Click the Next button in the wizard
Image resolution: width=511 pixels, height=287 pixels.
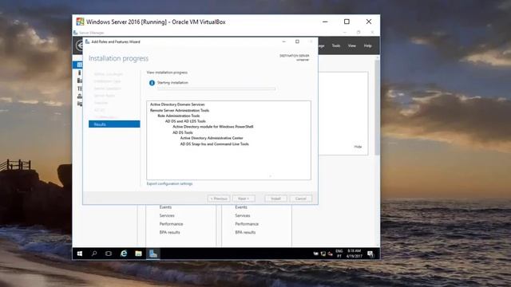click(244, 199)
